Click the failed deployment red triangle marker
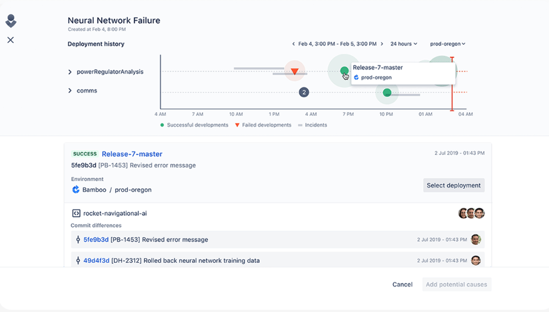 [x=294, y=71]
